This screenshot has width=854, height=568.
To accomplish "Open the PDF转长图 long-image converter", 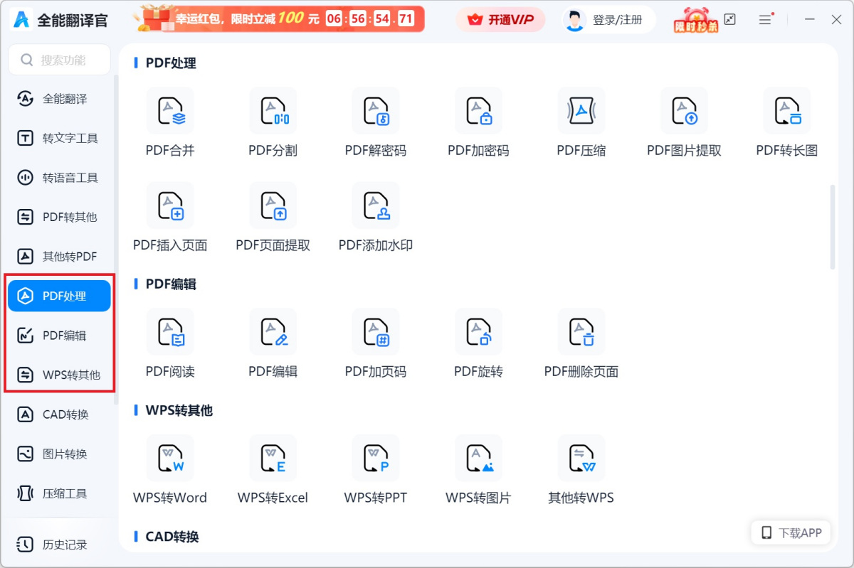I will (786, 121).
